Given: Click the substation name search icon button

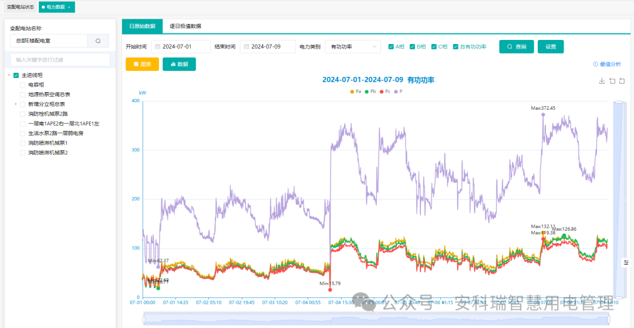Looking at the screenshot, I should (x=98, y=41).
